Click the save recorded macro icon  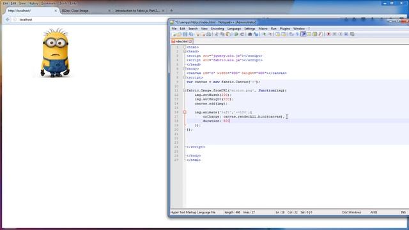coord(352,34)
